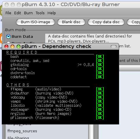Screen dimensions: 140x139
Task: Select the partly hidden Burn Audio radio button
Action: click(8, 42)
